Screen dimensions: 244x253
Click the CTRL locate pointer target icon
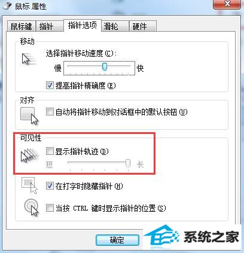31,208
